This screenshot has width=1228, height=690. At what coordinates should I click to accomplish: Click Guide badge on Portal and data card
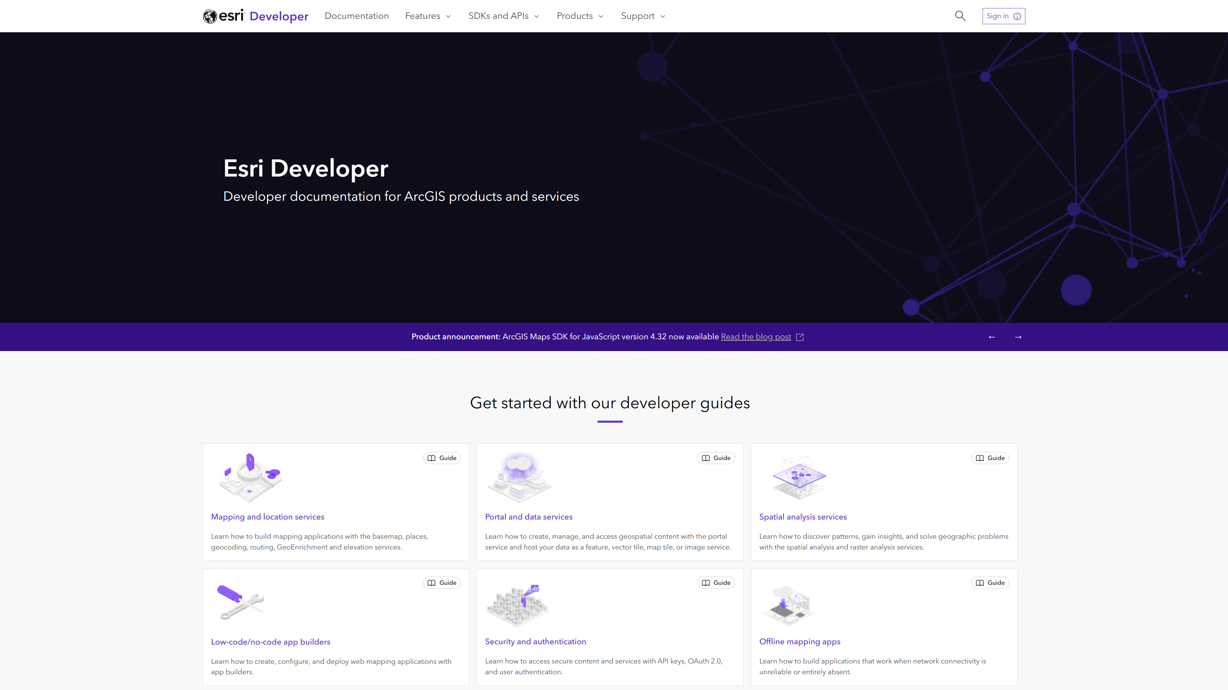[x=716, y=458]
